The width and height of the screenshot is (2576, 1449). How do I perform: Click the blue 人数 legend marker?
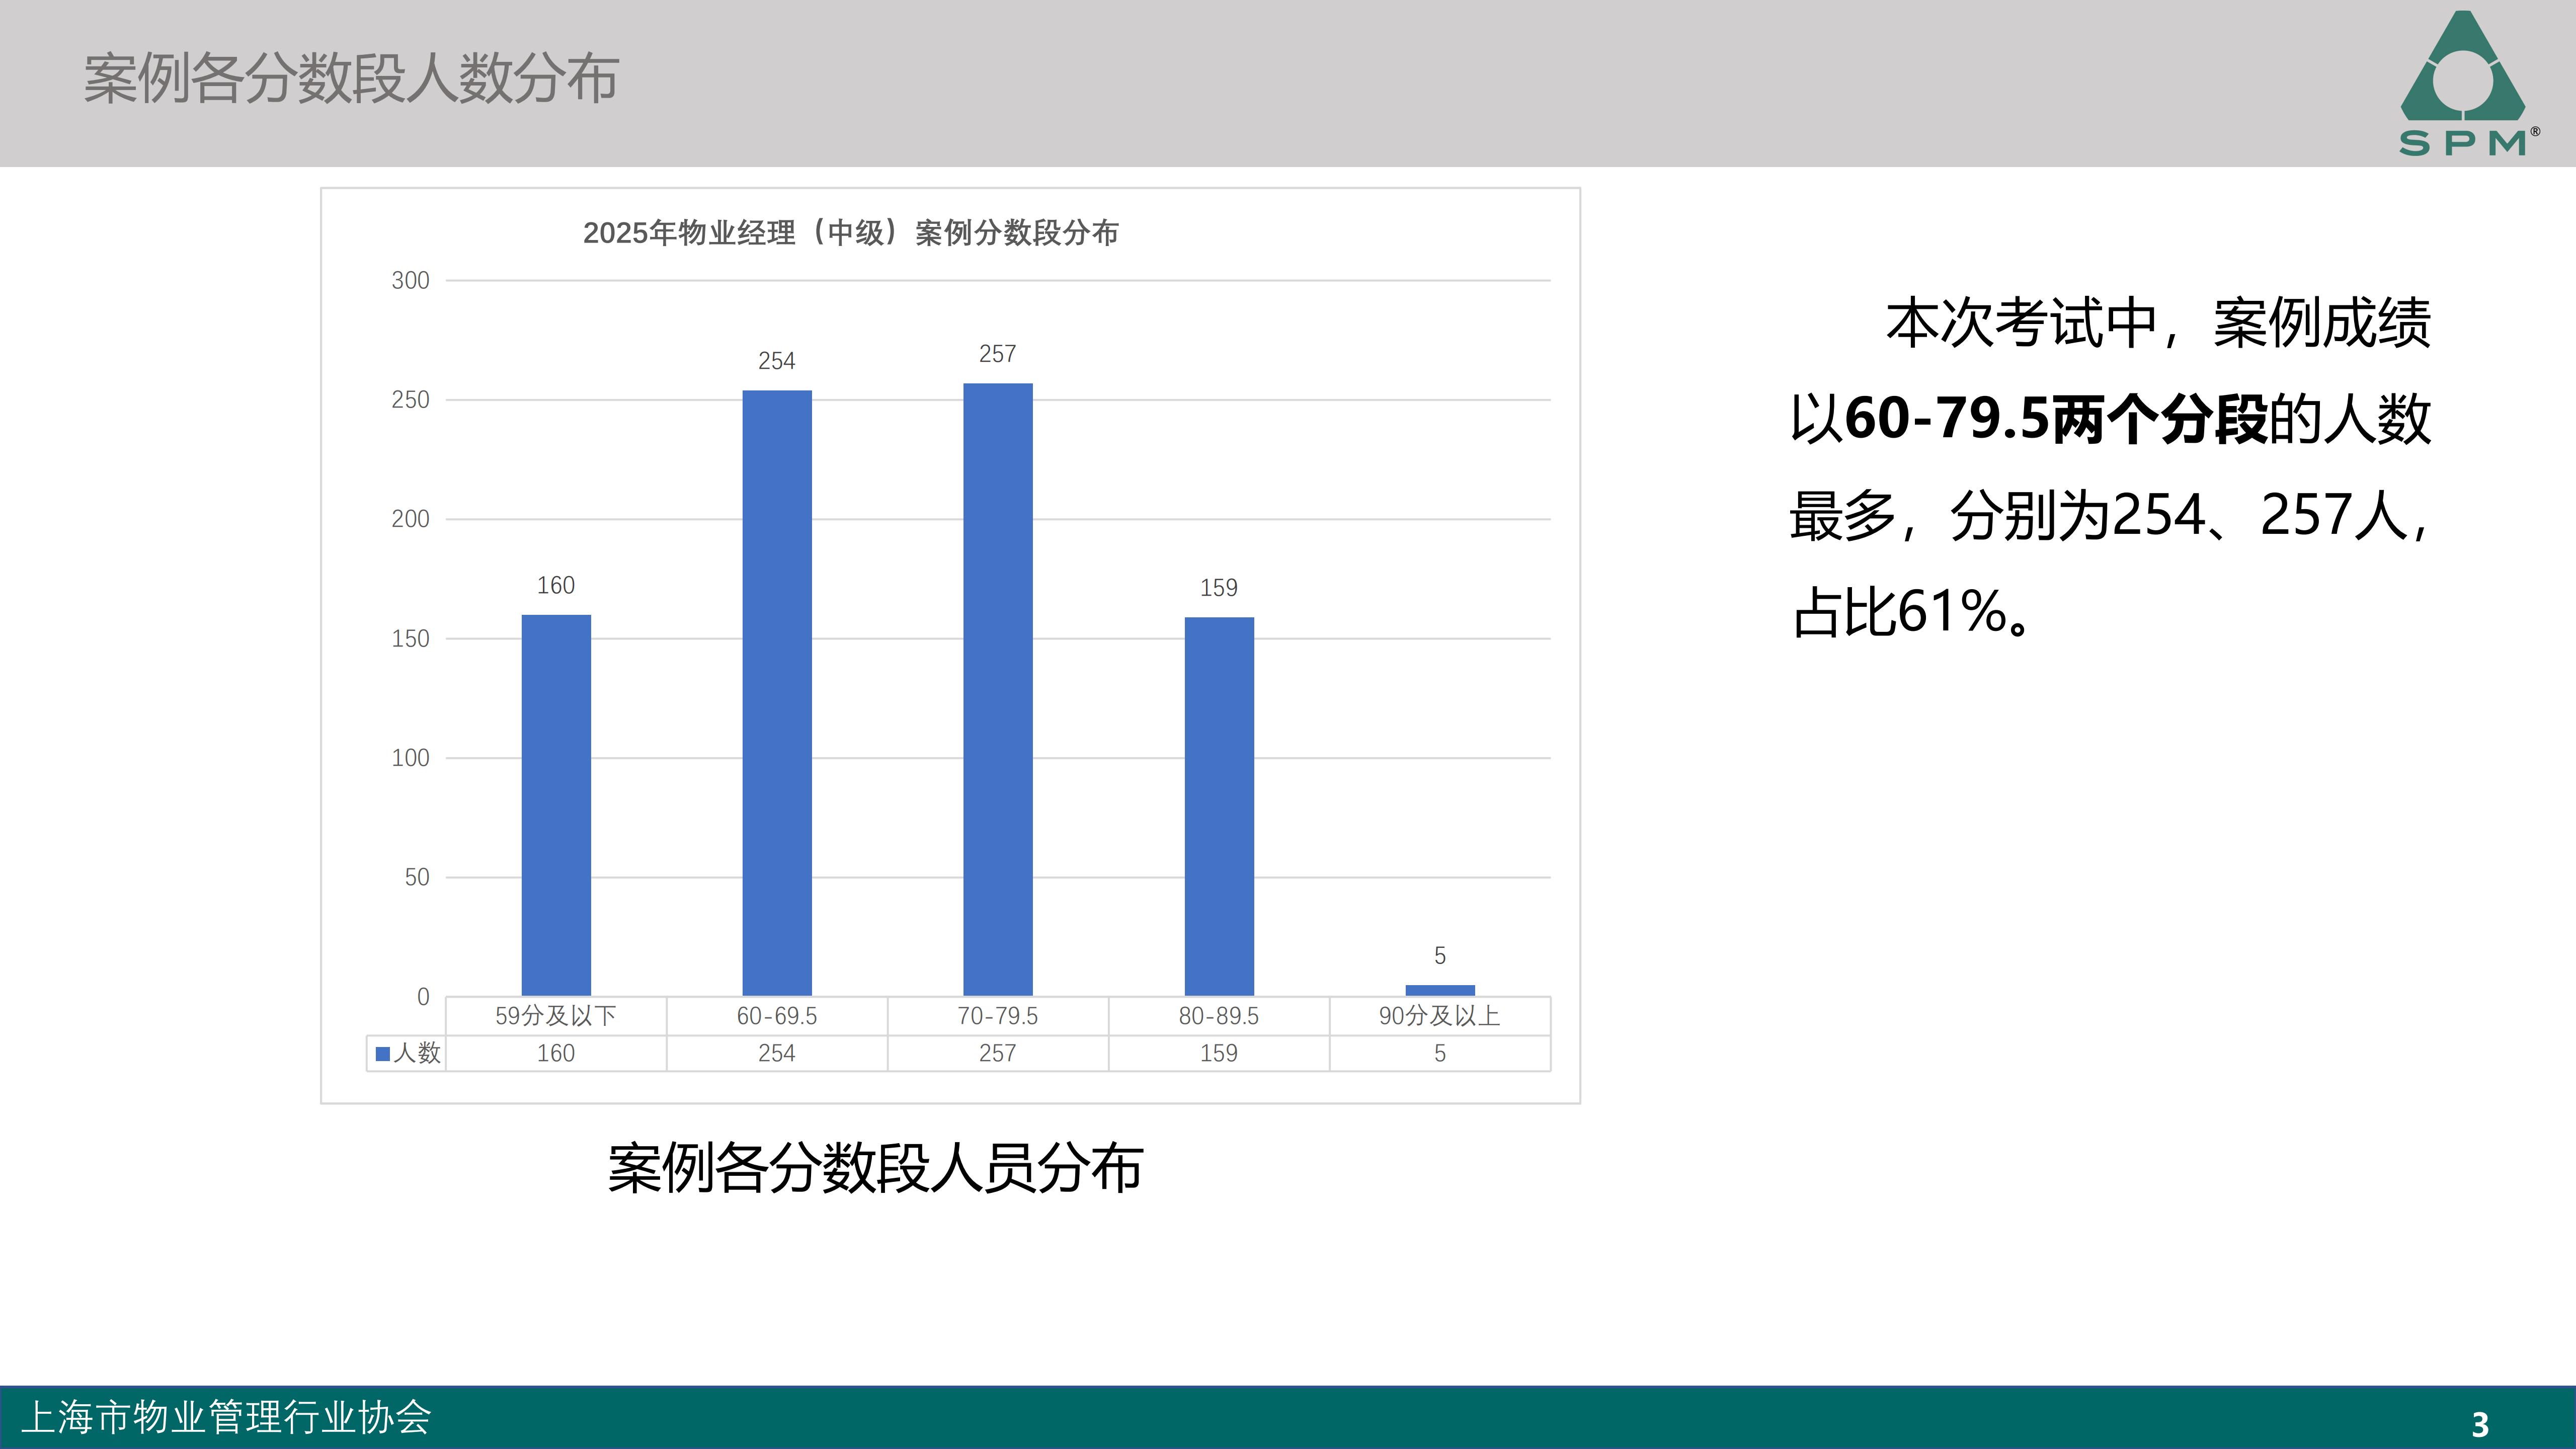click(x=382, y=1054)
